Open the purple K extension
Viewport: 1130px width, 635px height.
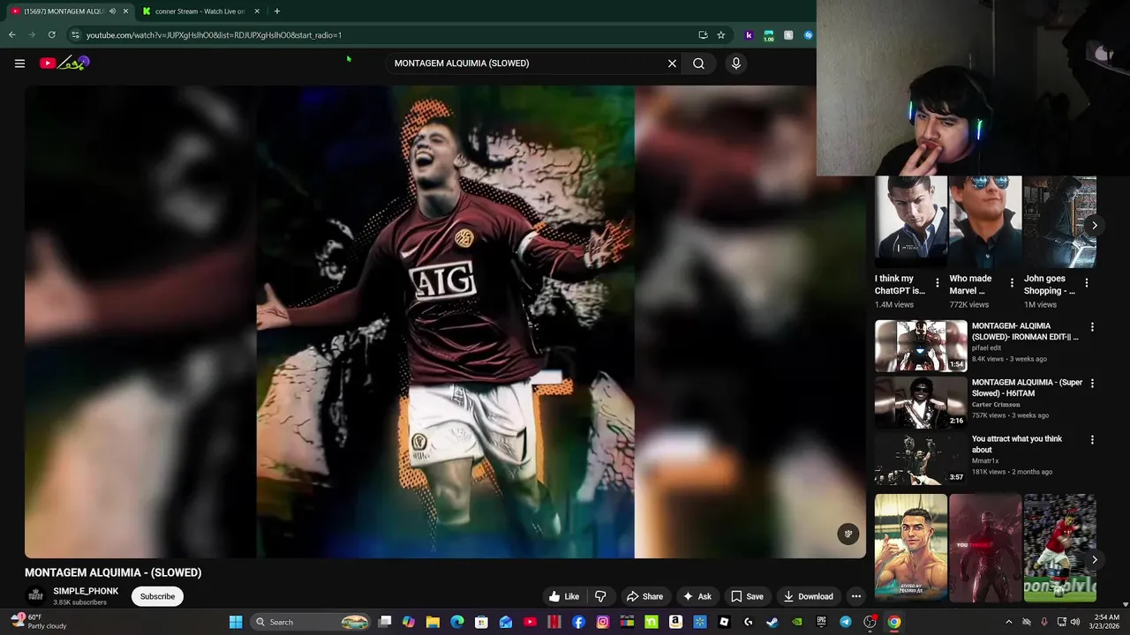click(749, 35)
